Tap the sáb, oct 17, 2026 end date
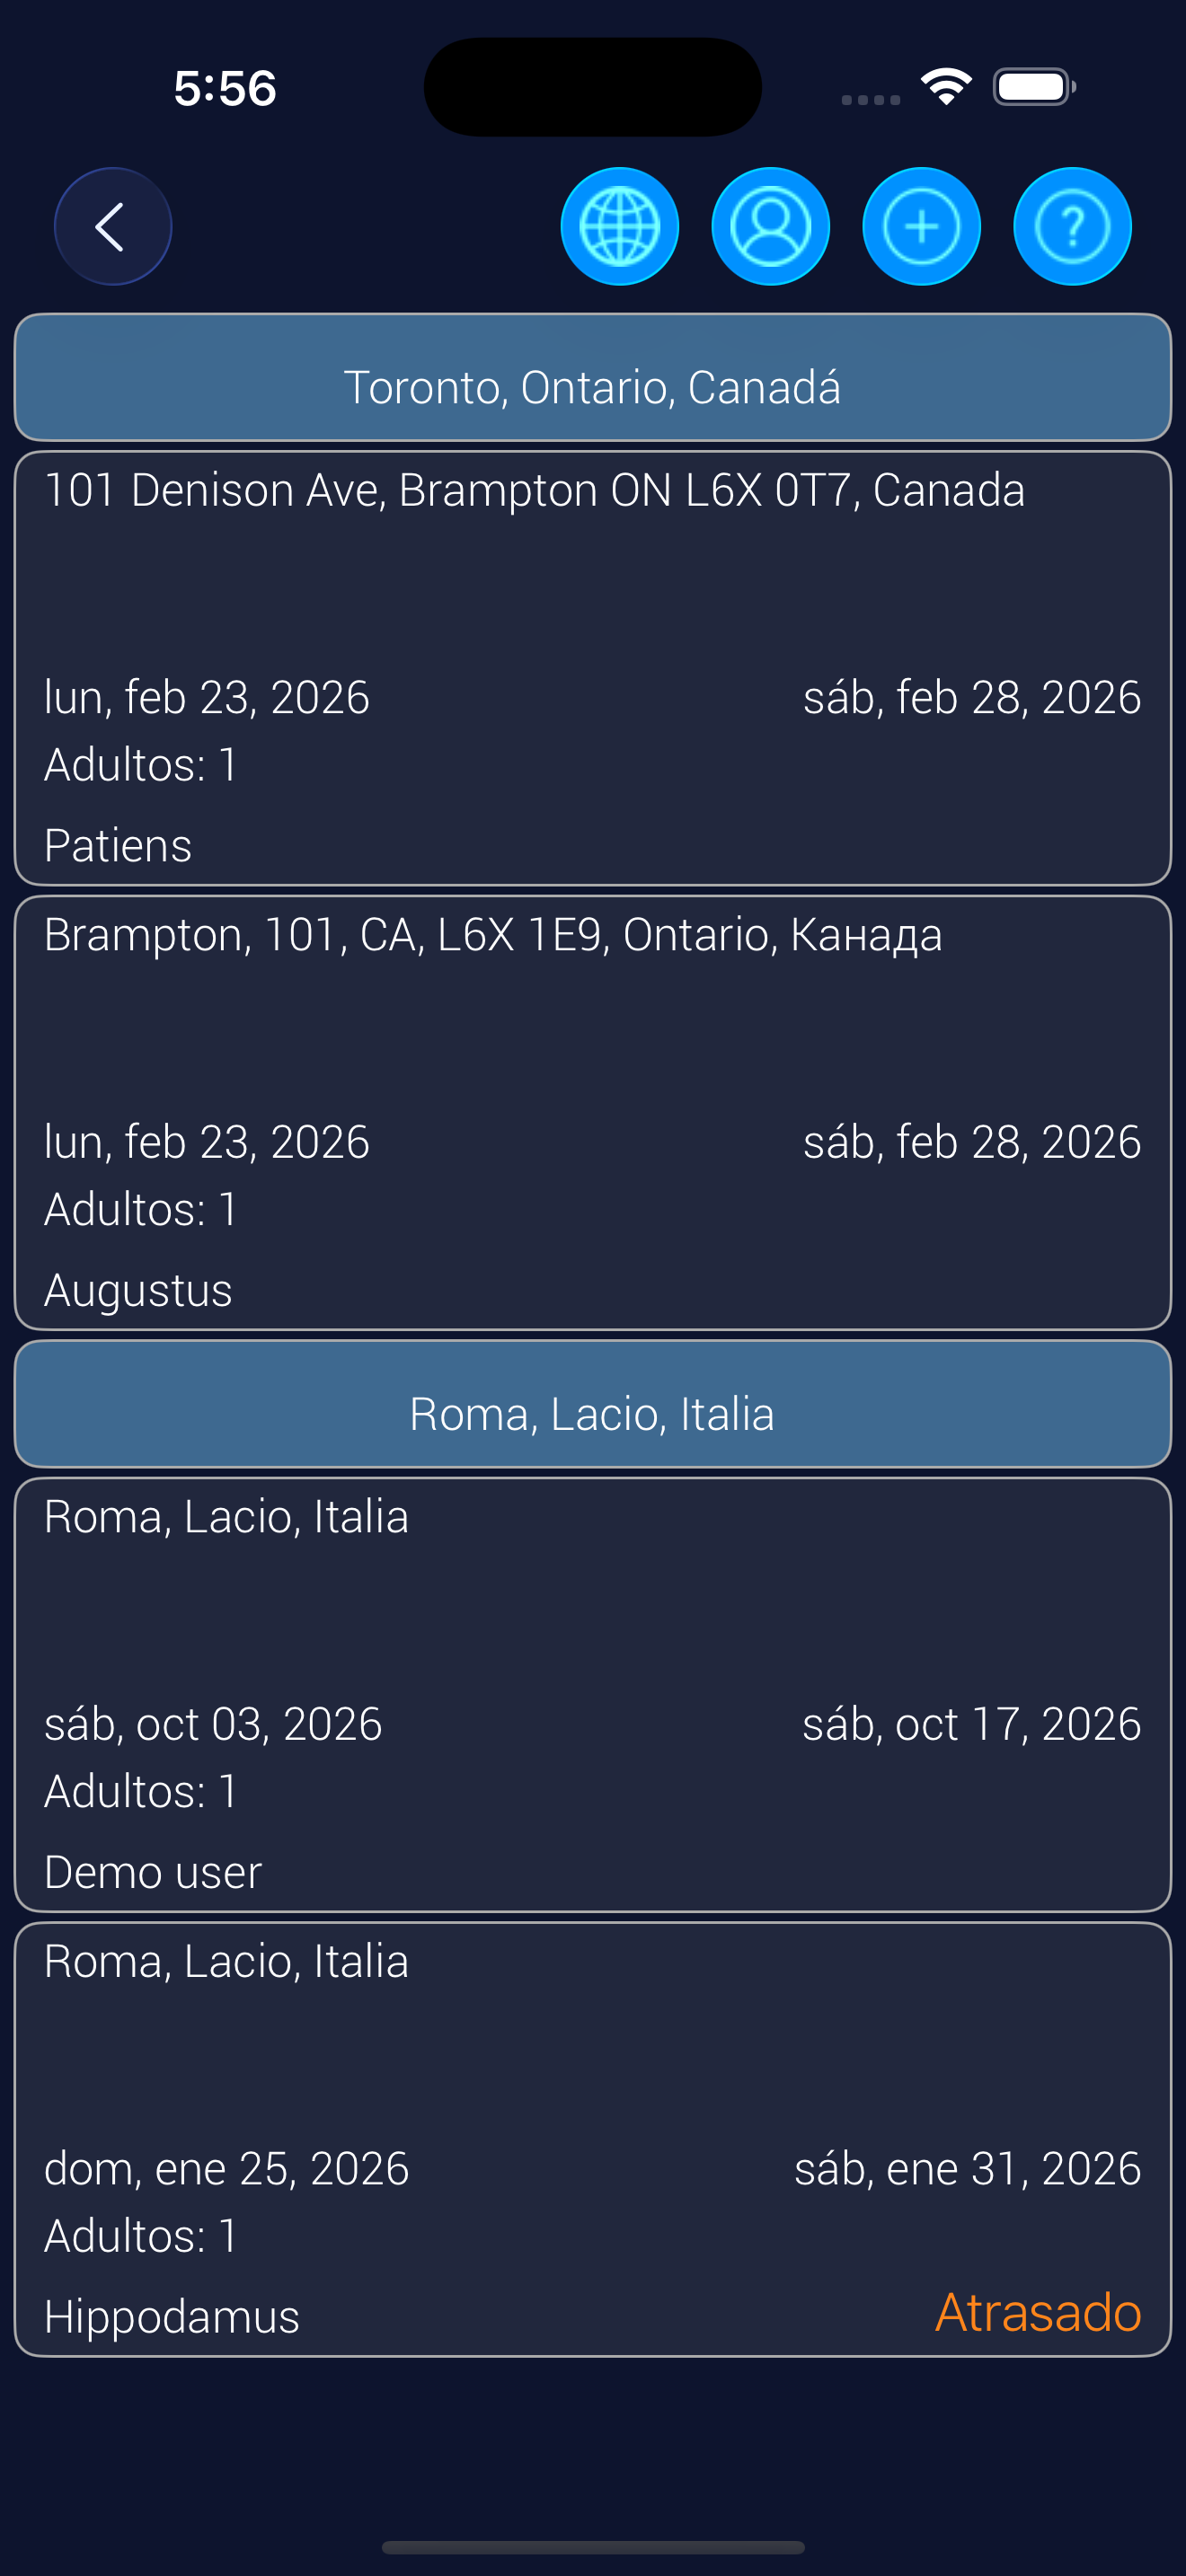This screenshot has height=2576, width=1186. [x=971, y=1724]
